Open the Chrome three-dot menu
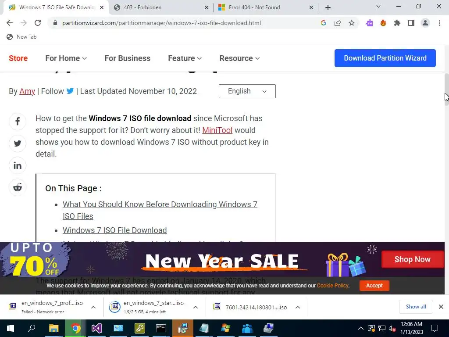Viewport: 449px width, 337px height. [x=439, y=23]
